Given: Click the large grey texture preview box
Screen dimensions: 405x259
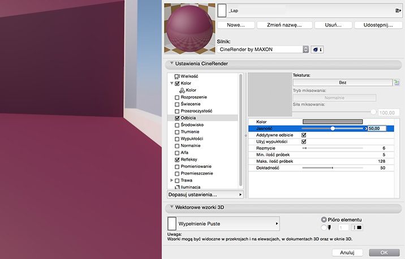Looking at the screenshot, I should pos(270,94).
